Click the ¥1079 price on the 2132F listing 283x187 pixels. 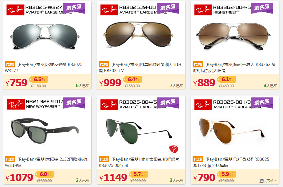pos(19,178)
